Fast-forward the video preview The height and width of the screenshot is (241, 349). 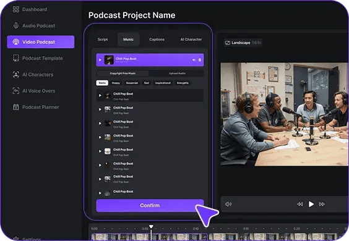point(322,204)
